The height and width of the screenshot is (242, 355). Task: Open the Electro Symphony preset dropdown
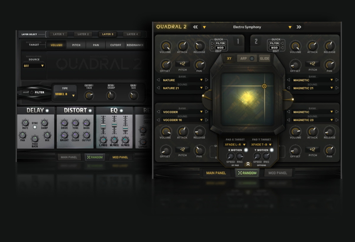tap(290, 27)
